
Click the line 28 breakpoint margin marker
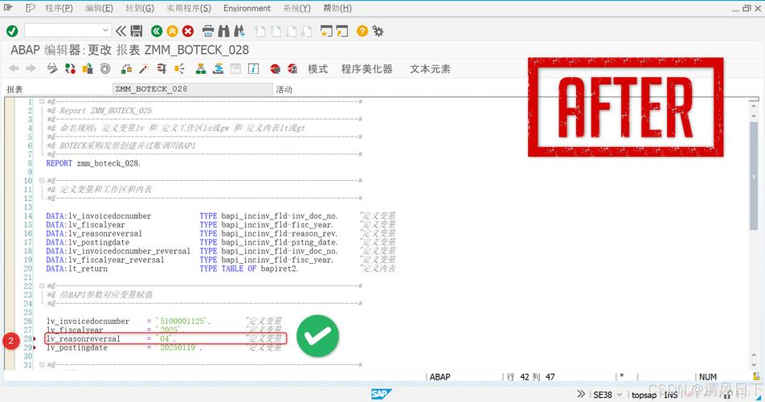click(x=35, y=339)
